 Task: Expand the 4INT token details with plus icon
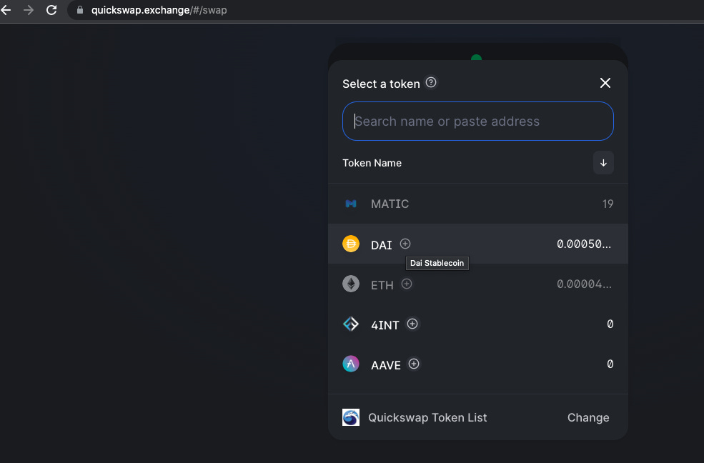(412, 324)
